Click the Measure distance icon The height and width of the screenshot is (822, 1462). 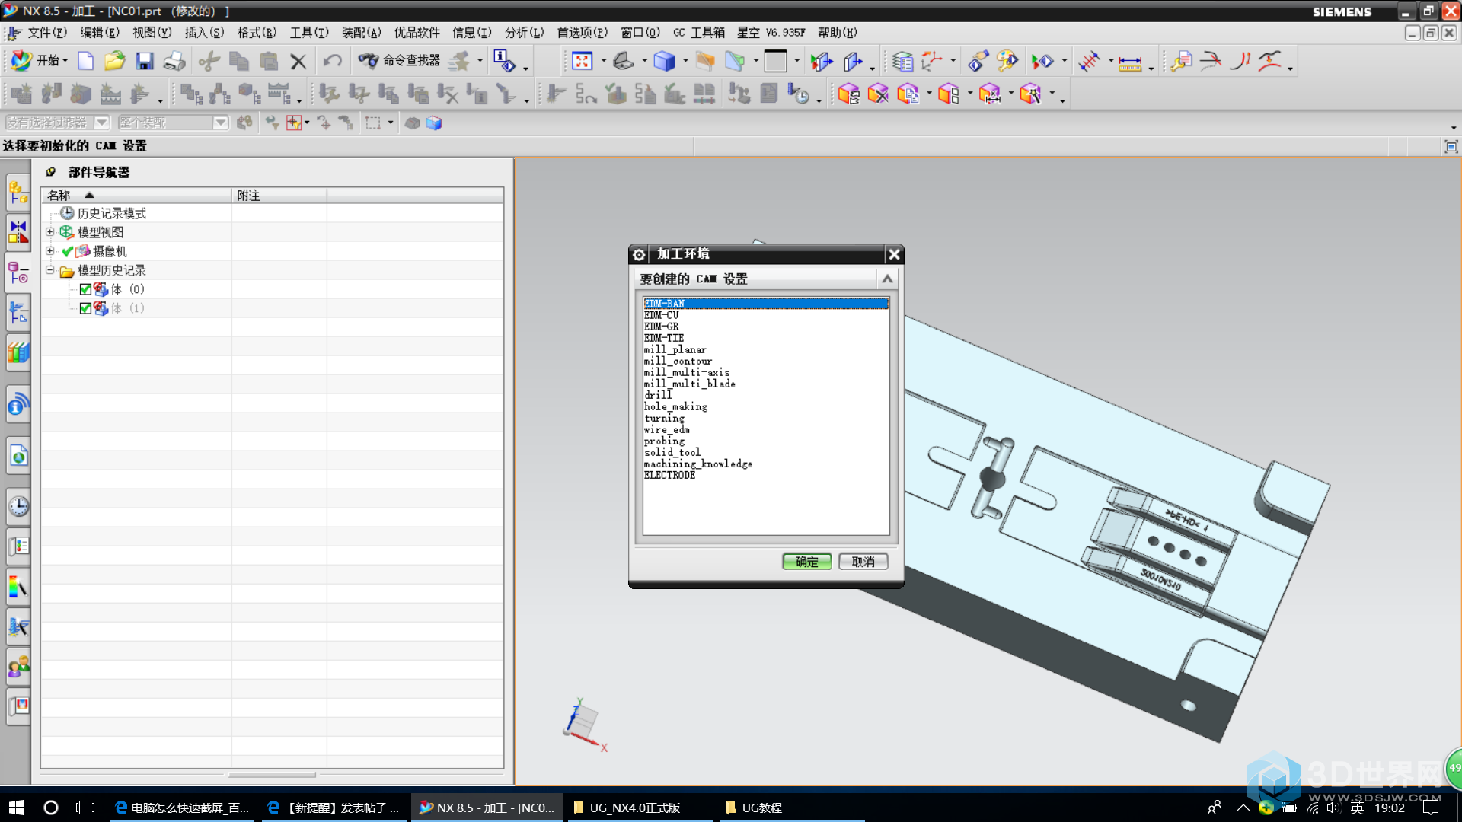1130,61
